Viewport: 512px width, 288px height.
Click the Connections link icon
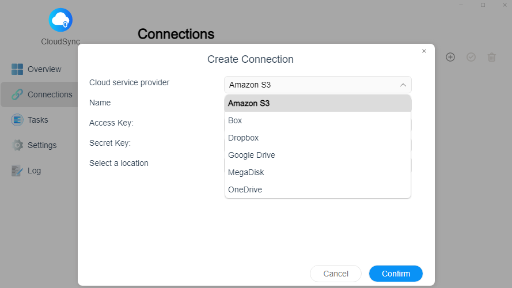[17, 94]
